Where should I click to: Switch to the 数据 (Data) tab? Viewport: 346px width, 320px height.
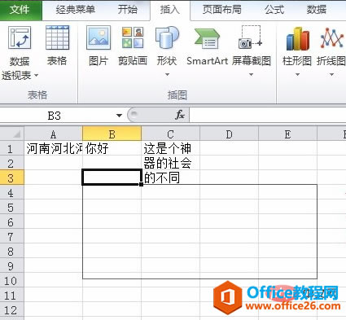[x=317, y=10]
